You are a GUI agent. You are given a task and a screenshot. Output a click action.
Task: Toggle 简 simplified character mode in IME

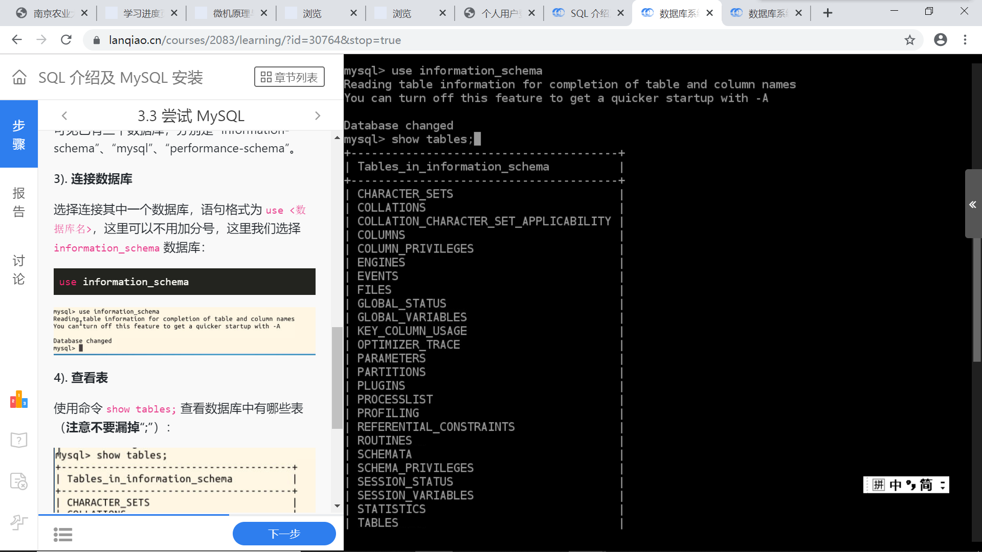coord(926,485)
